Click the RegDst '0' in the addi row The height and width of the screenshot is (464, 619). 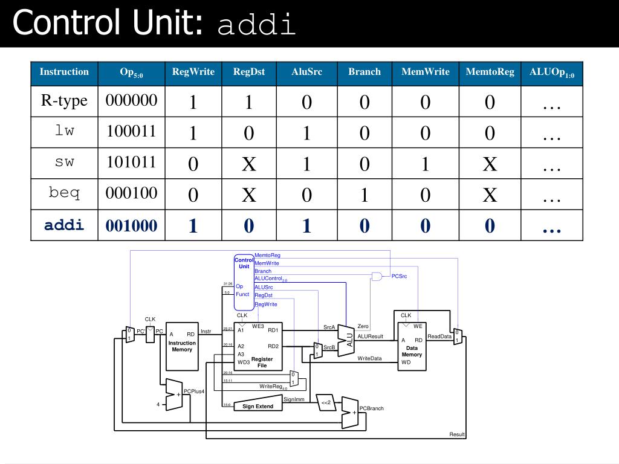pos(249,226)
